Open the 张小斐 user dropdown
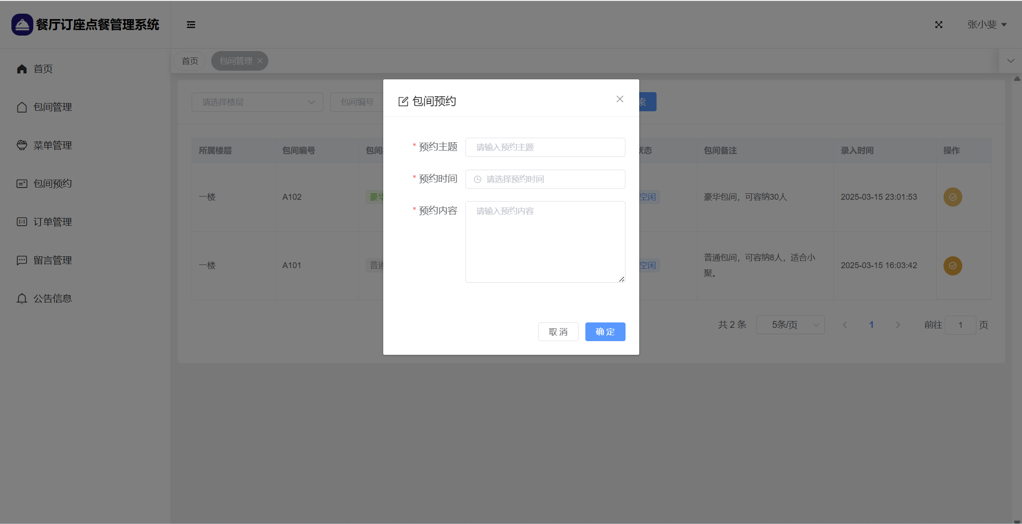 (986, 25)
